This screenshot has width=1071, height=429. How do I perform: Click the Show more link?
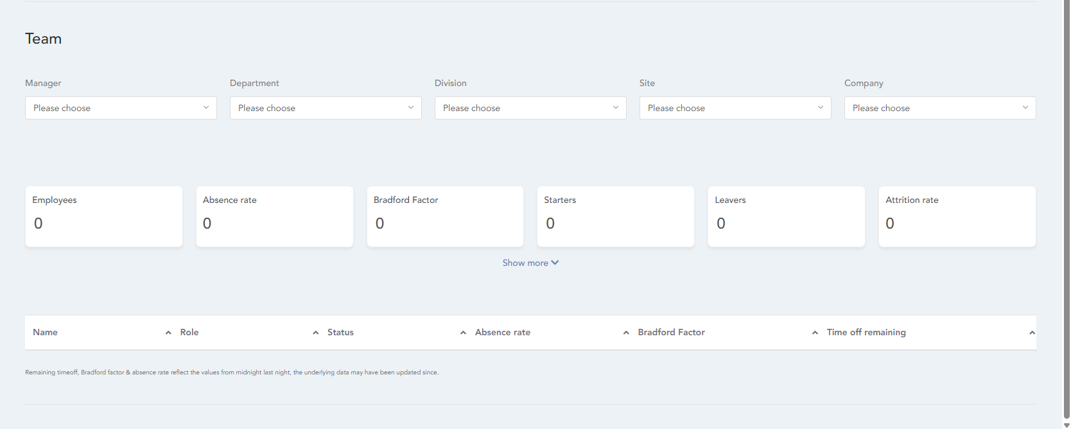click(x=525, y=263)
